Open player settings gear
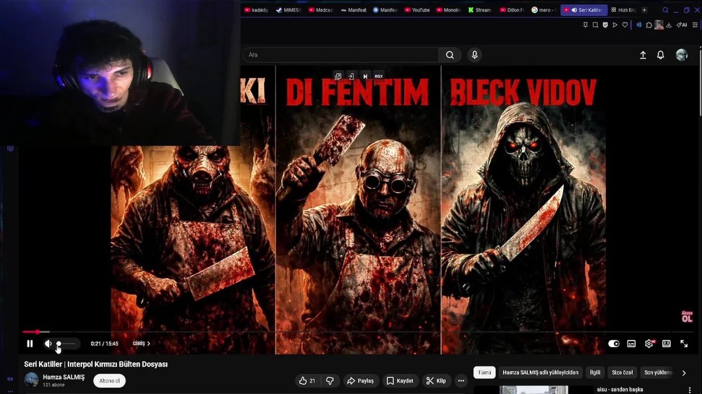Viewport: 702px width, 394px height. (x=649, y=344)
